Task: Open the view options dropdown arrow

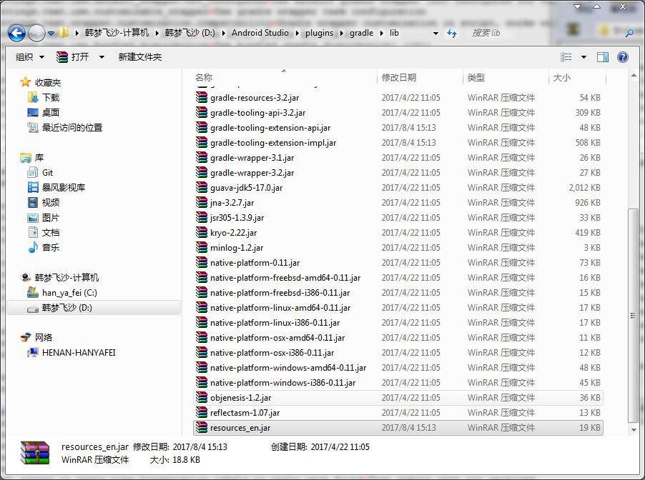Action: [584, 57]
